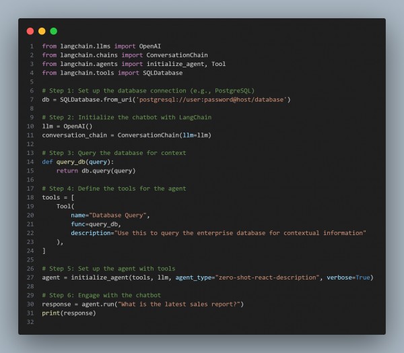This screenshot has width=404, height=353.
Task: Click 'True' value on line 27
Action: tap(363, 278)
